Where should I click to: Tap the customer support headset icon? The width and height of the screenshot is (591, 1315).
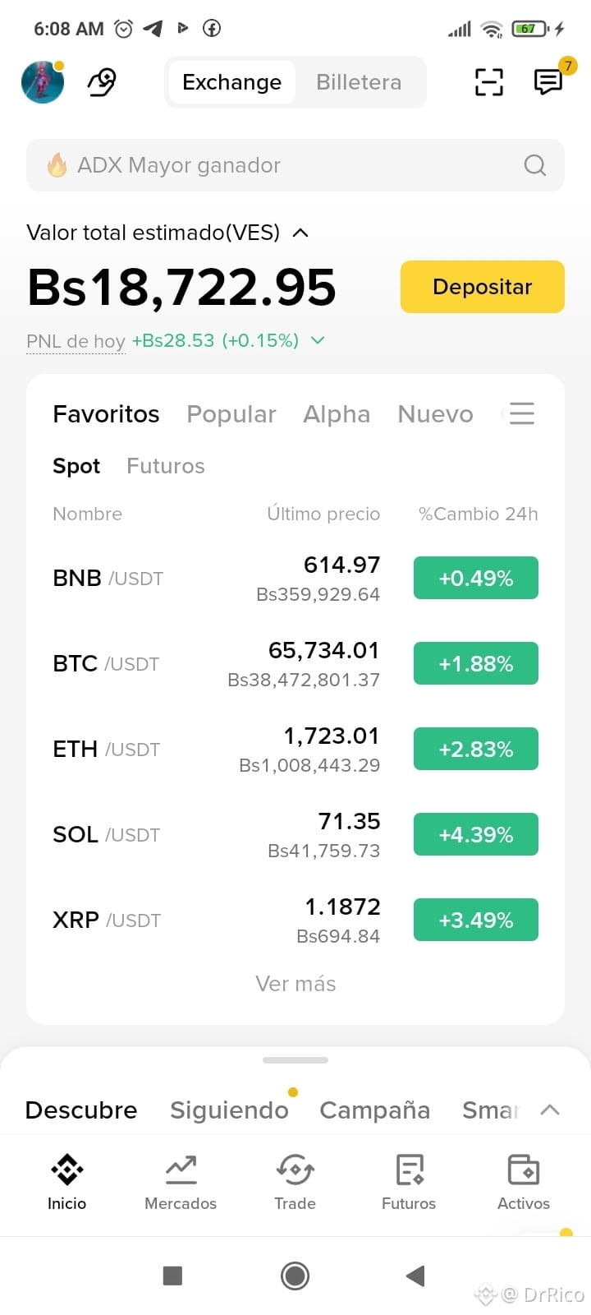tap(102, 82)
